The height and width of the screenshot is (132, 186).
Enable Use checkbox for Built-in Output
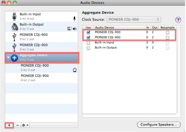click(x=88, y=48)
